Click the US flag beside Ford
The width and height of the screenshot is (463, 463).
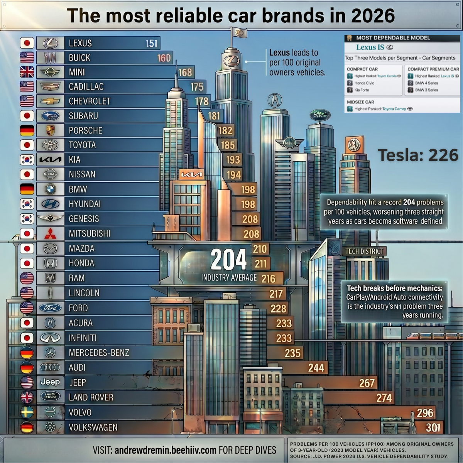click(x=27, y=308)
